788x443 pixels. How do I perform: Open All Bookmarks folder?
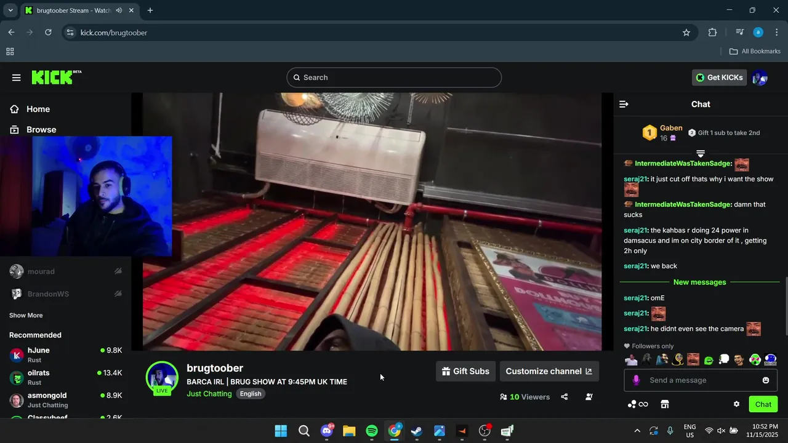point(755,52)
